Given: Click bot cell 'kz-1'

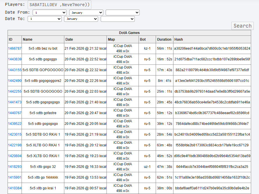Looking at the screenshot, I should point(147,48).
